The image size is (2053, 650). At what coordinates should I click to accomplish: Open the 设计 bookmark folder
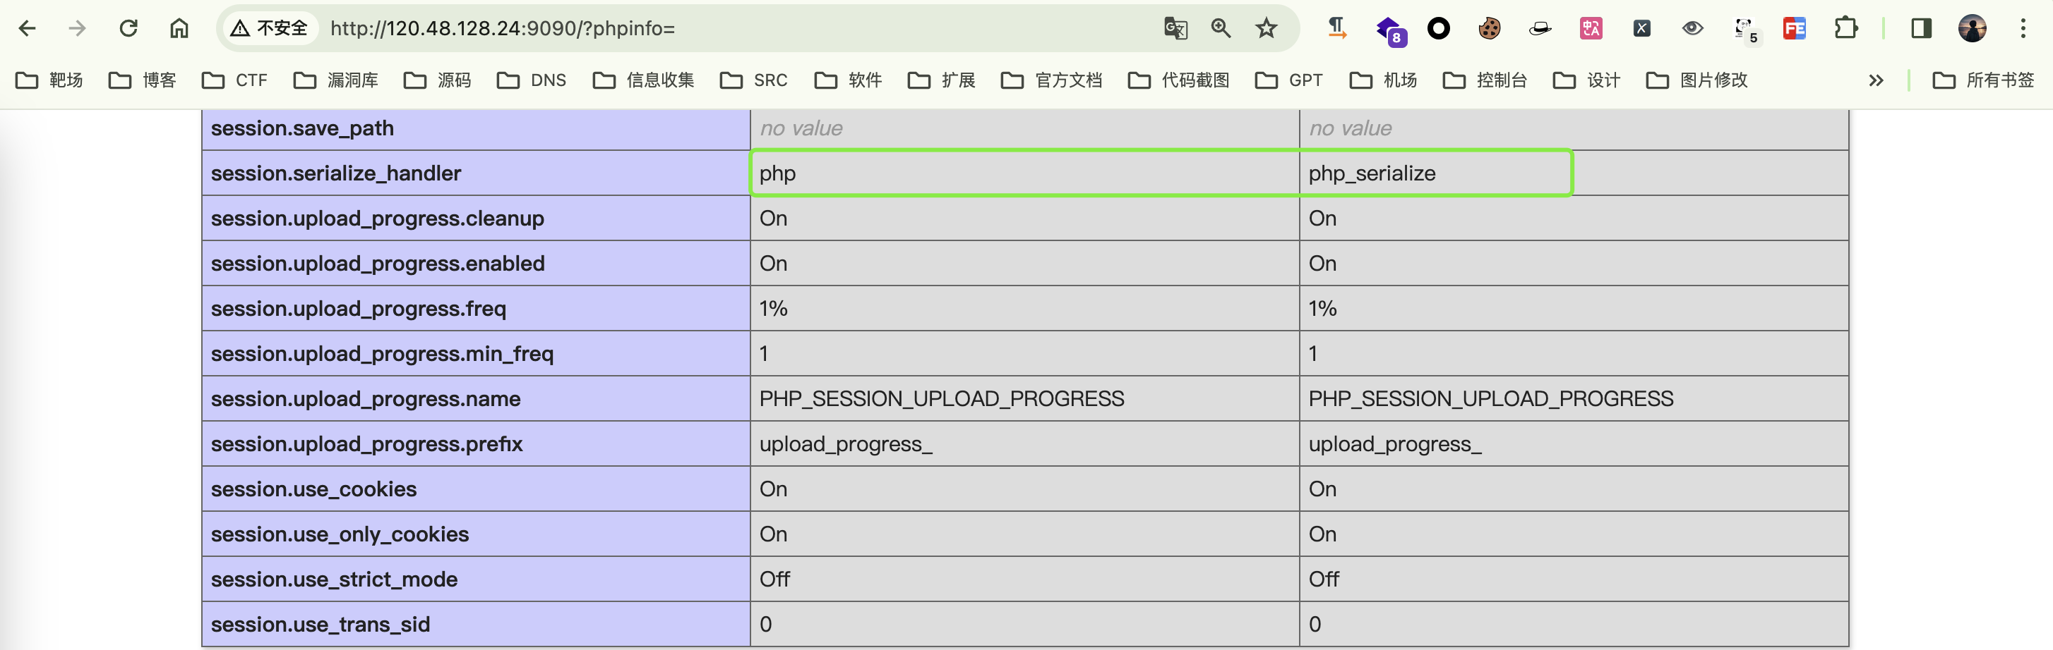coord(1587,80)
